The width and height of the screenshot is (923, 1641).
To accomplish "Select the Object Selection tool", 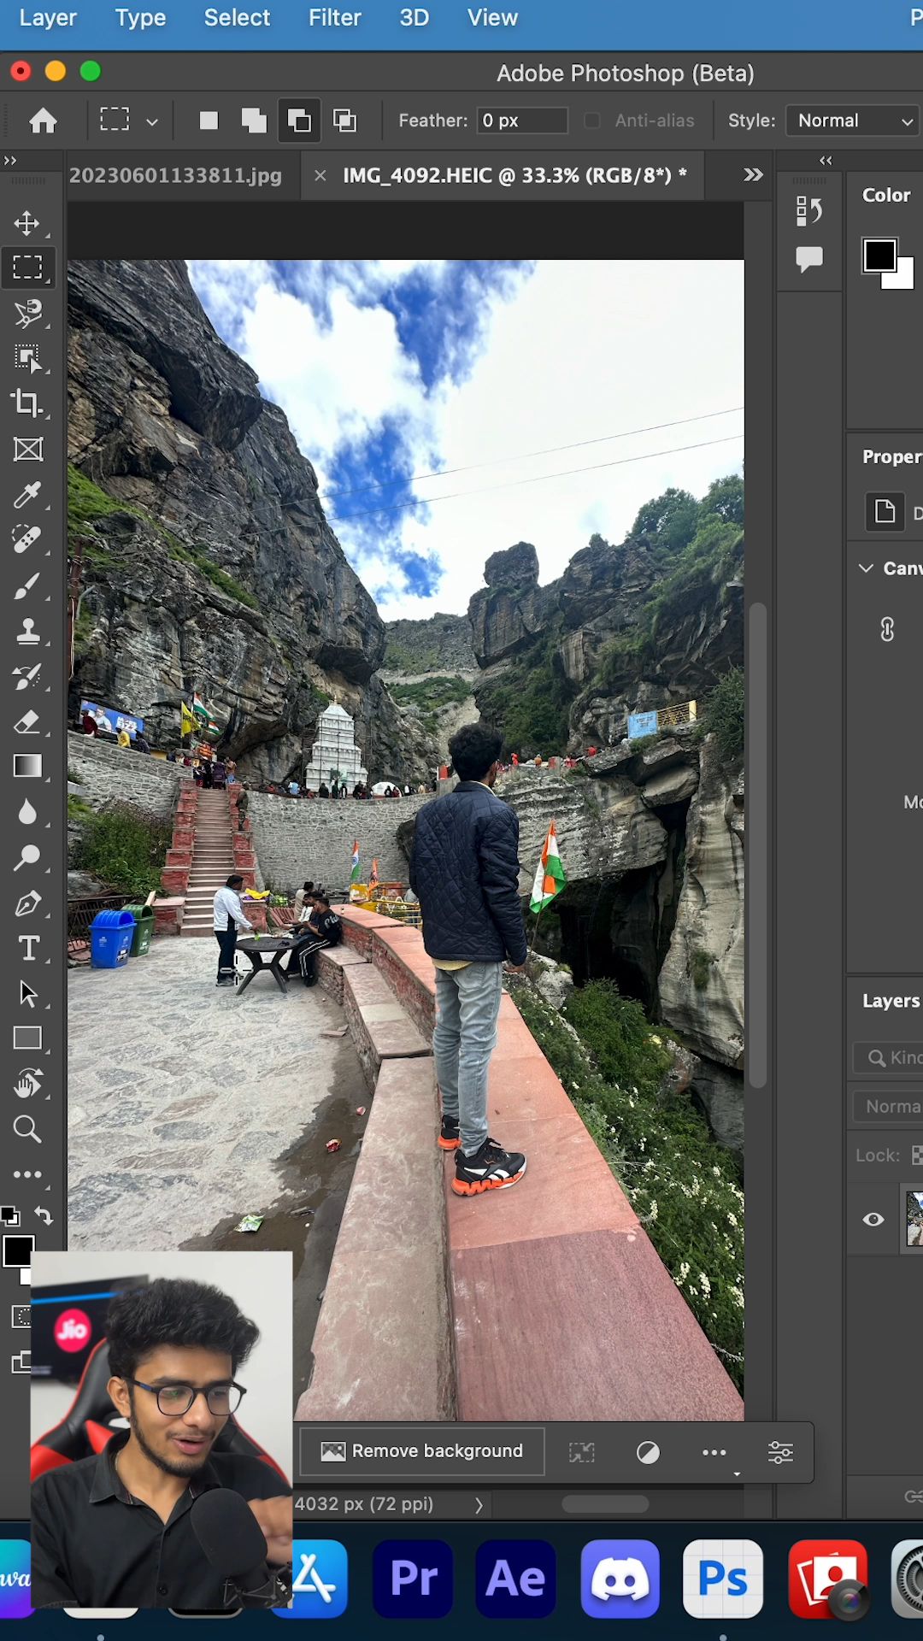I will (x=27, y=358).
